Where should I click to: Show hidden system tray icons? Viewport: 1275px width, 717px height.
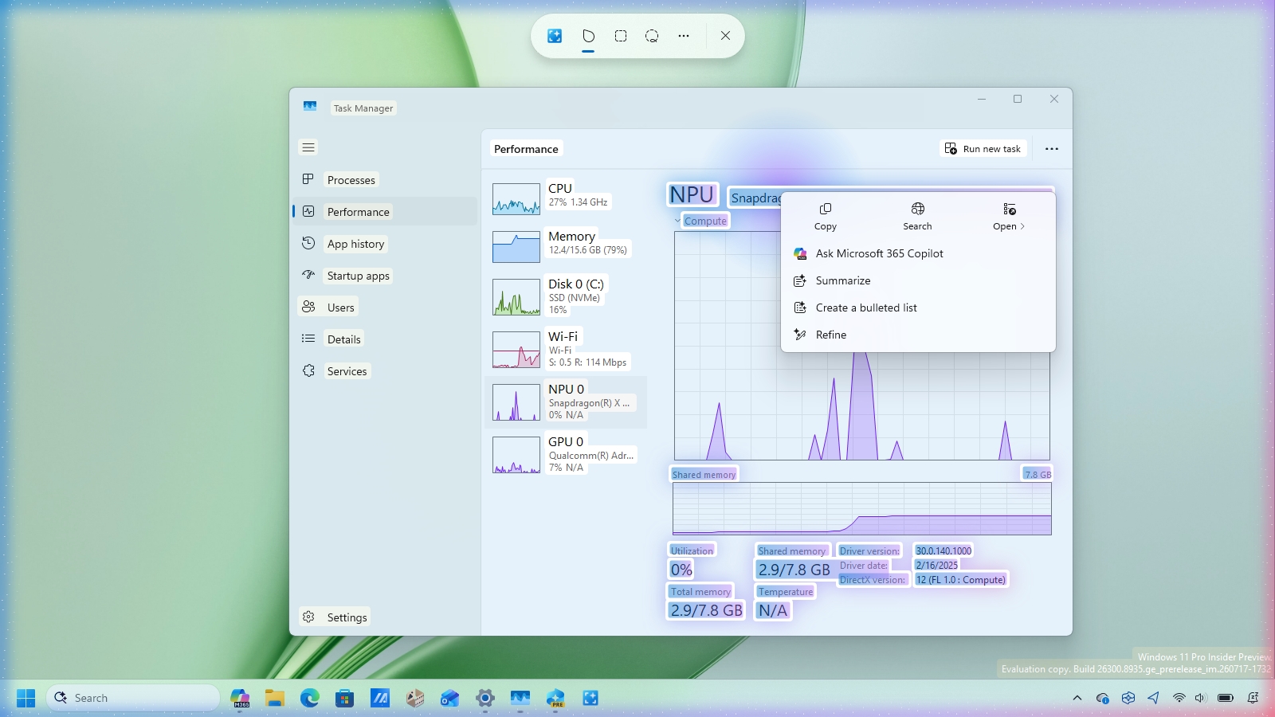point(1077,698)
